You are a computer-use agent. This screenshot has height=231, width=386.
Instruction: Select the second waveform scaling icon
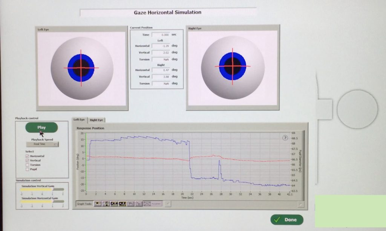point(123,204)
